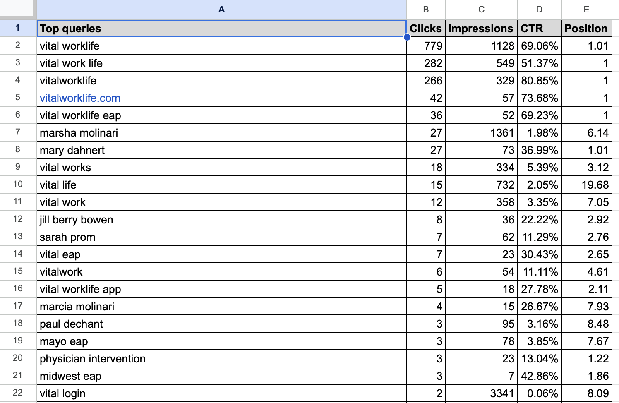Select the impressions value 1361
Screen dimensions: 619x403
pyautogui.click(x=482, y=133)
